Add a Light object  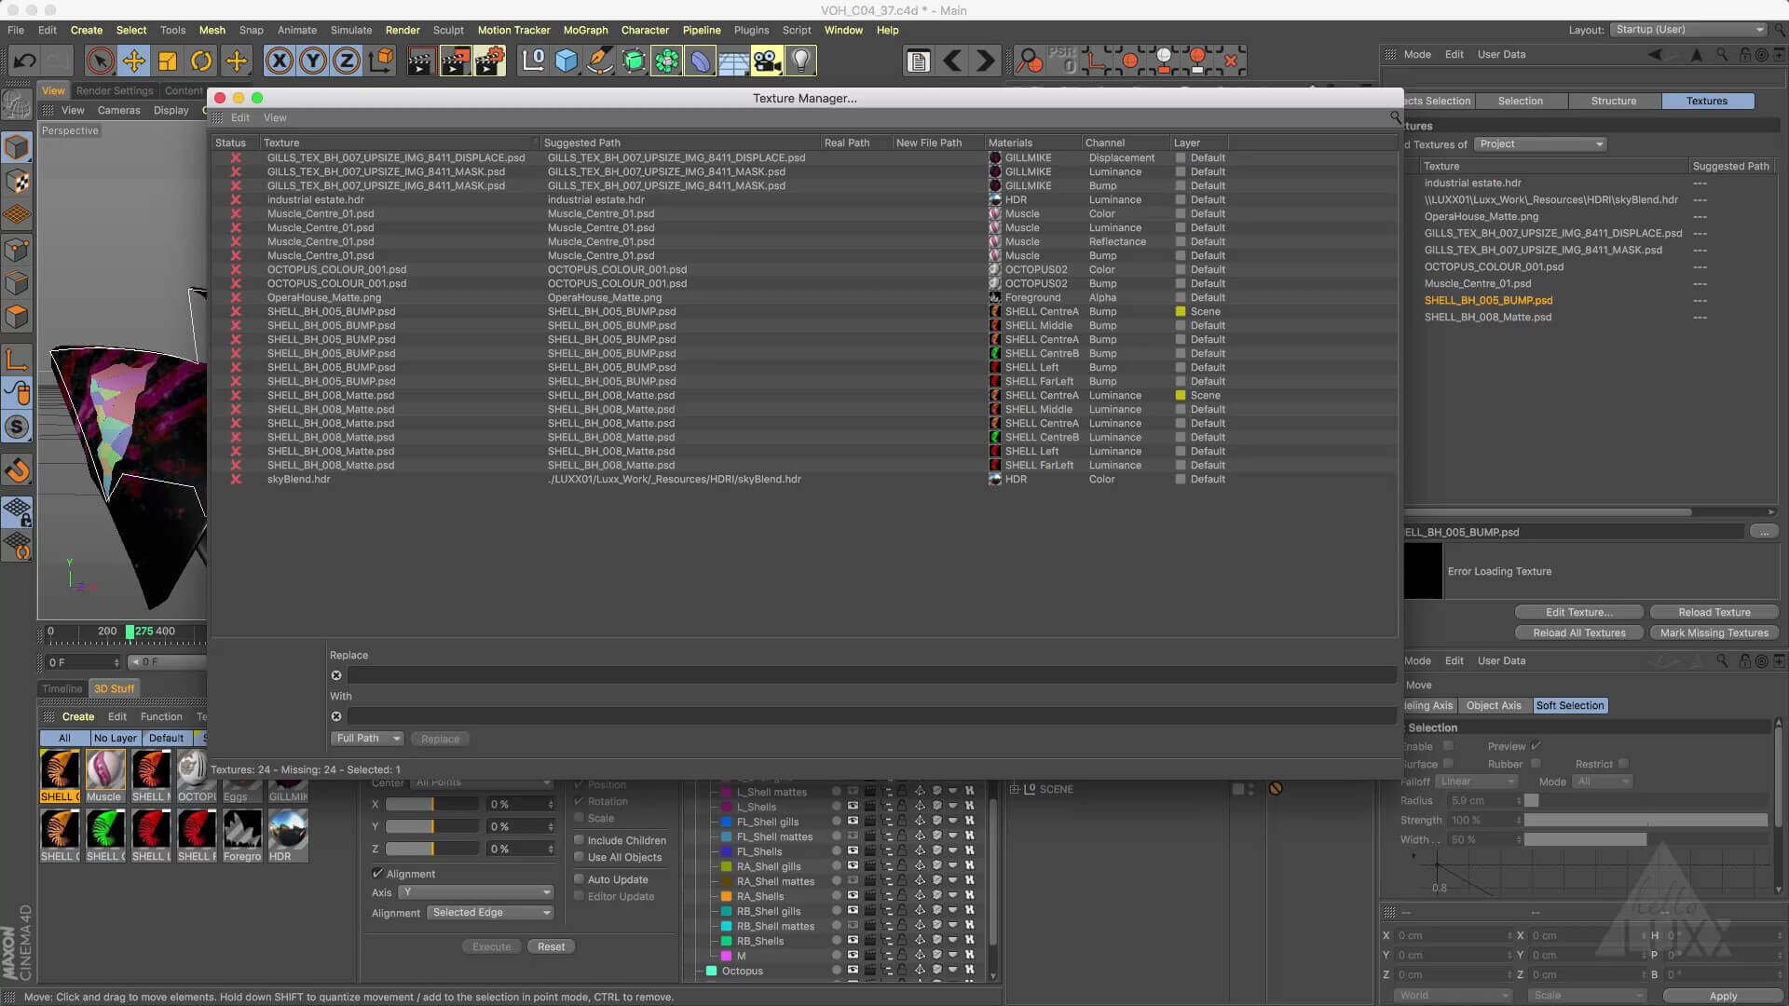pos(801,61)
